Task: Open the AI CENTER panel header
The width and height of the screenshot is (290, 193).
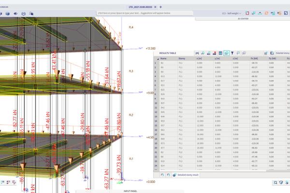Action: coord(243,19)
